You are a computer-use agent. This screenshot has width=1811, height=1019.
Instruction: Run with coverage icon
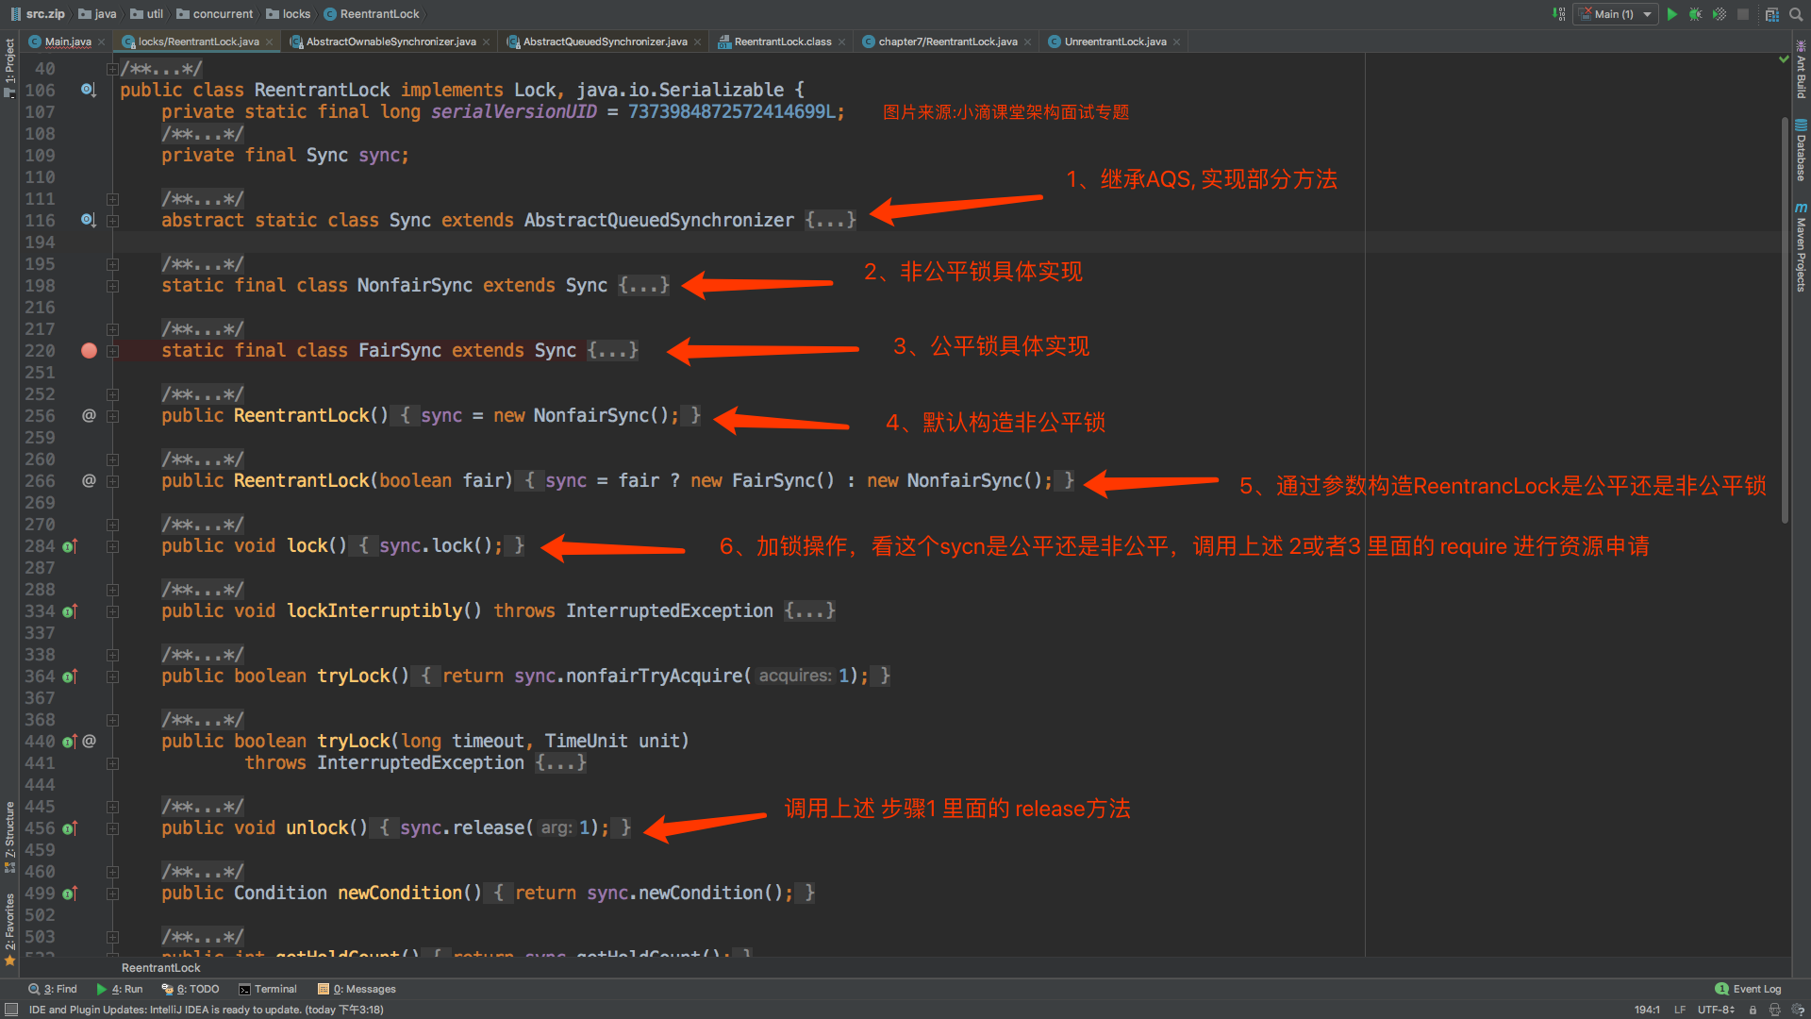coord(1720,14)
